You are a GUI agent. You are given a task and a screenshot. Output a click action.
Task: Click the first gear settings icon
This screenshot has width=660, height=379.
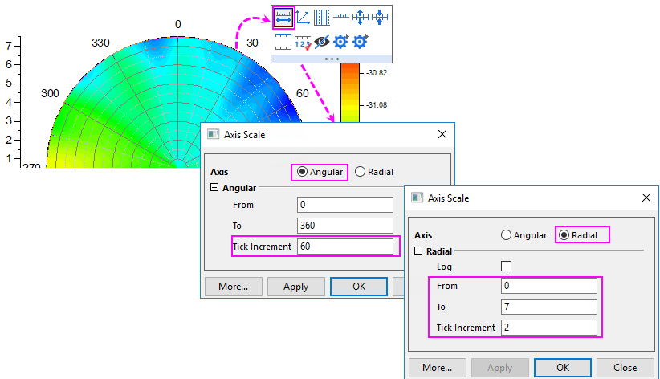click(340, 42)
